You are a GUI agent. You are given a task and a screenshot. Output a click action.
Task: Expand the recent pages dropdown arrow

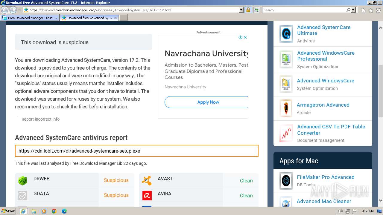tap(19, 10)
